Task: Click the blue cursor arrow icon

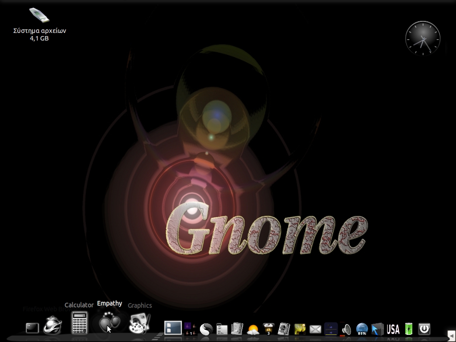Action: [x=377, y=329]
